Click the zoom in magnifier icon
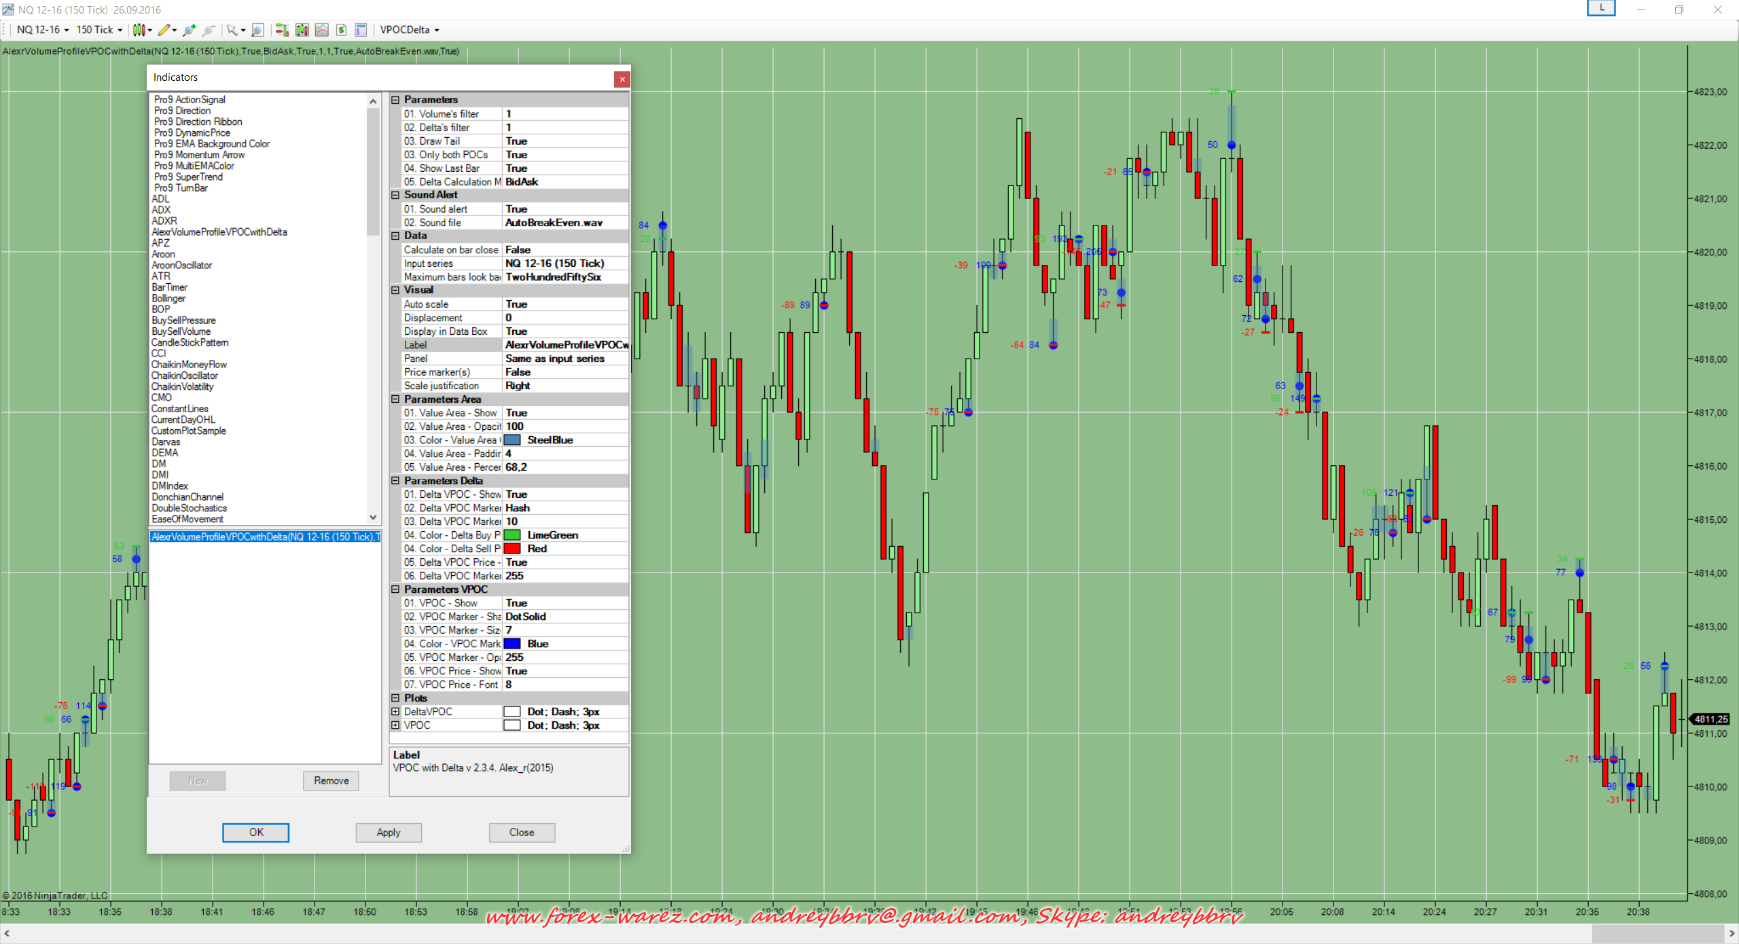The height and width of the screenshot is (944, 1739). click(190, 30)
